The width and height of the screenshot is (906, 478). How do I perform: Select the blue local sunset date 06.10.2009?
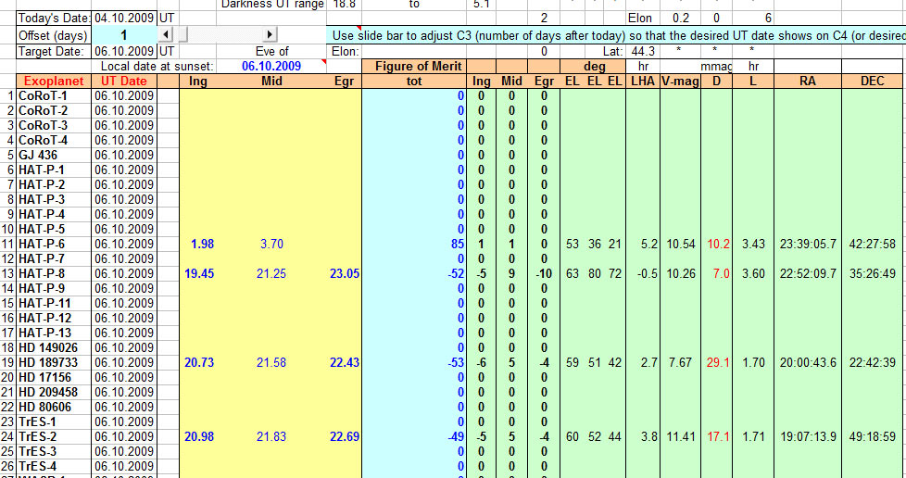pyautogui.click(x=271, y=66)
